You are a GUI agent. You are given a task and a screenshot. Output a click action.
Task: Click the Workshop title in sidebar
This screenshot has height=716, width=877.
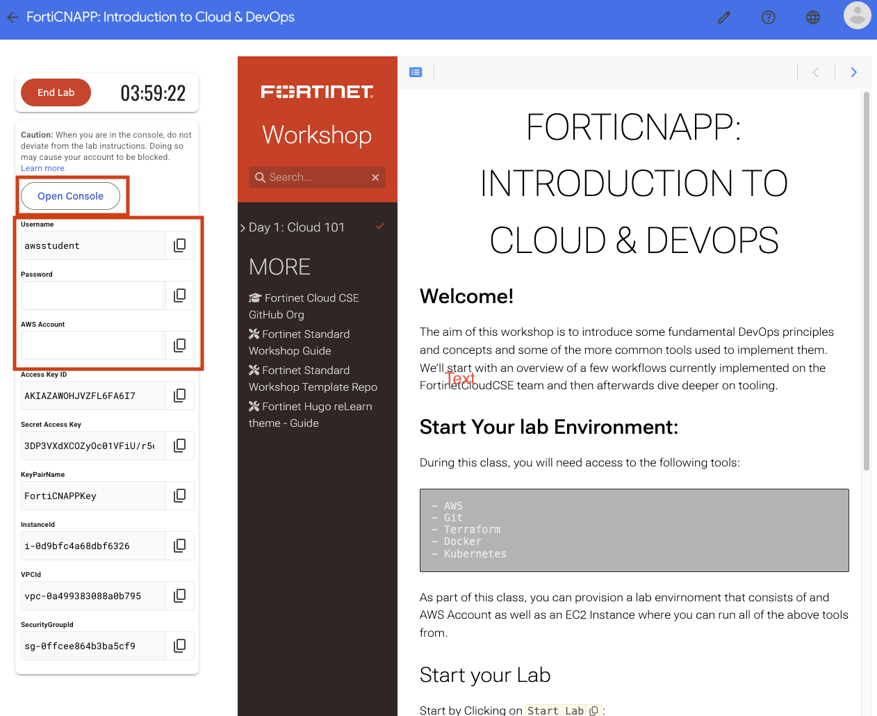[317, 135]
